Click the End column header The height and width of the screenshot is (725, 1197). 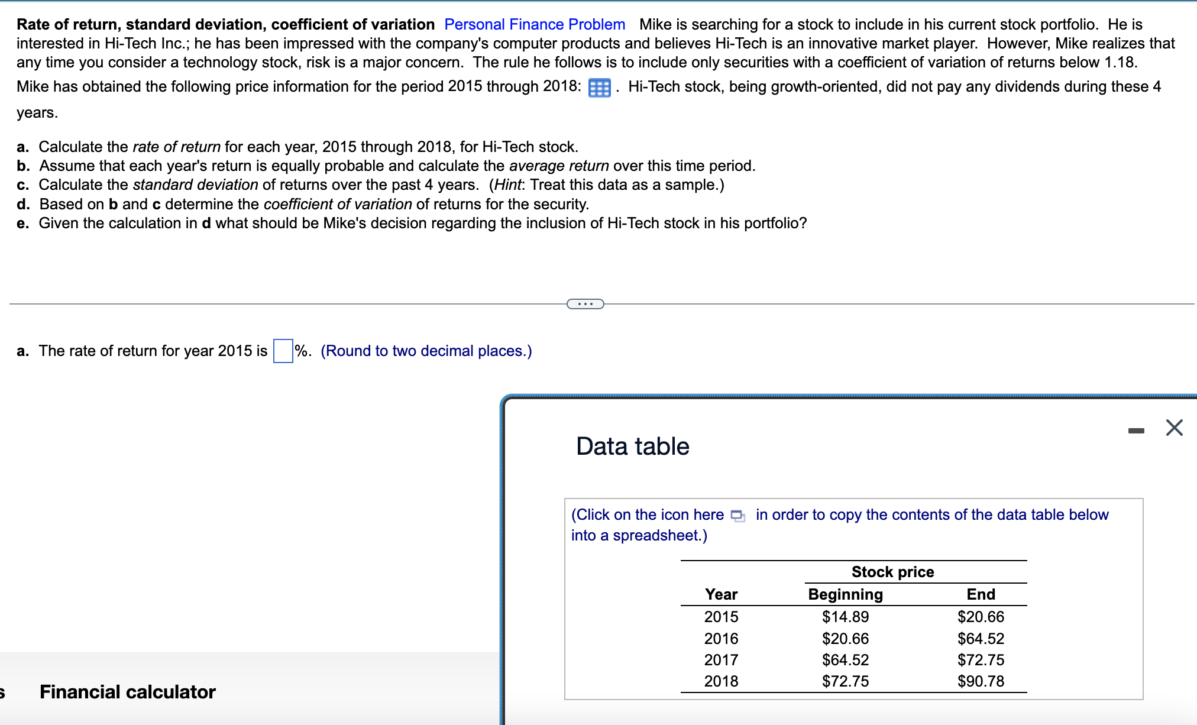coord(981,594)
